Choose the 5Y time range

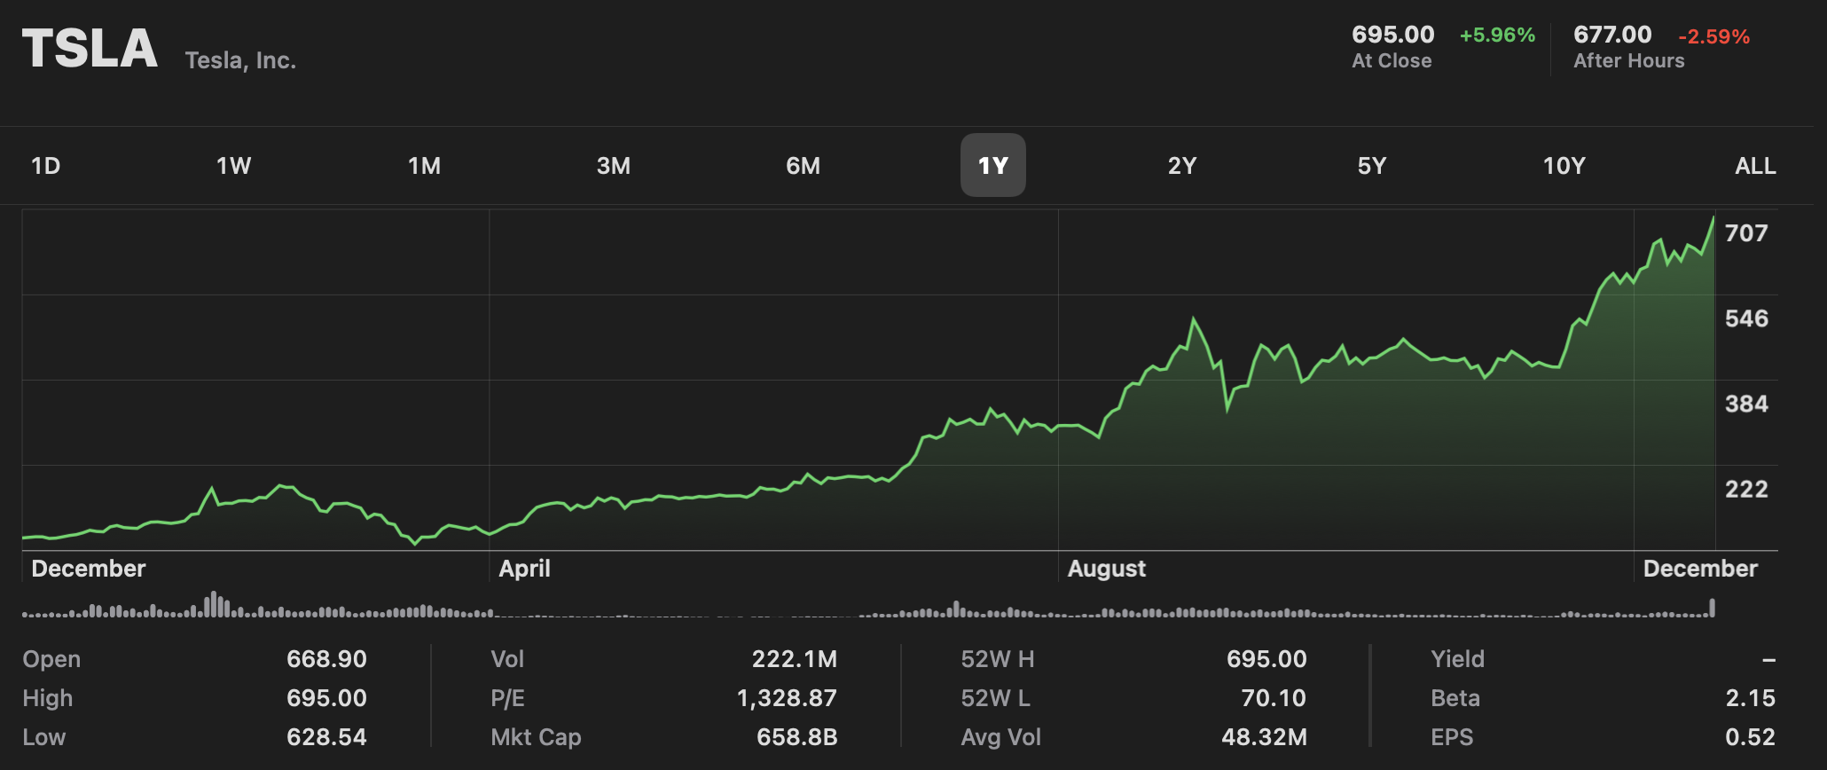1372,166
